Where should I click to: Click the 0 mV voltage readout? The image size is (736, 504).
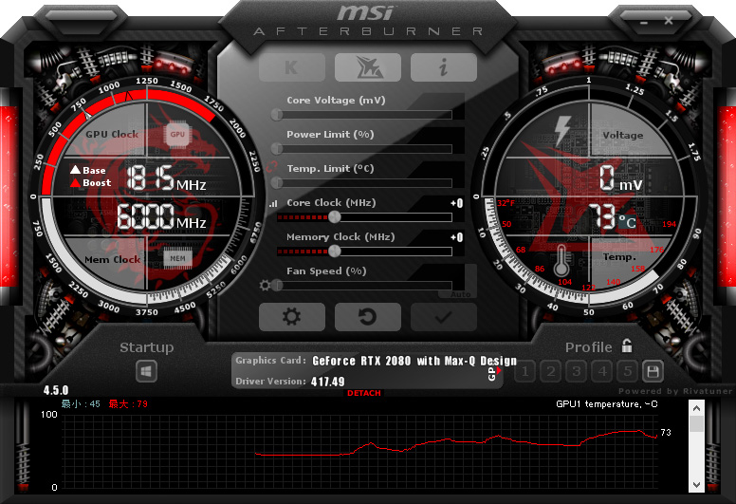[x=620, y=178]
